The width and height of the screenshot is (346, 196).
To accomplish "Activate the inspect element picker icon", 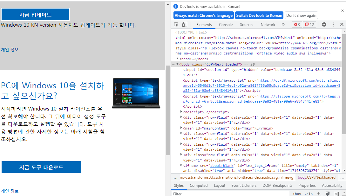I will pyautogui.click(x=176, y=24).
